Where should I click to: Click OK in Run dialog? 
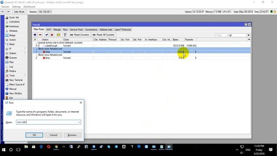coord(34,135)
